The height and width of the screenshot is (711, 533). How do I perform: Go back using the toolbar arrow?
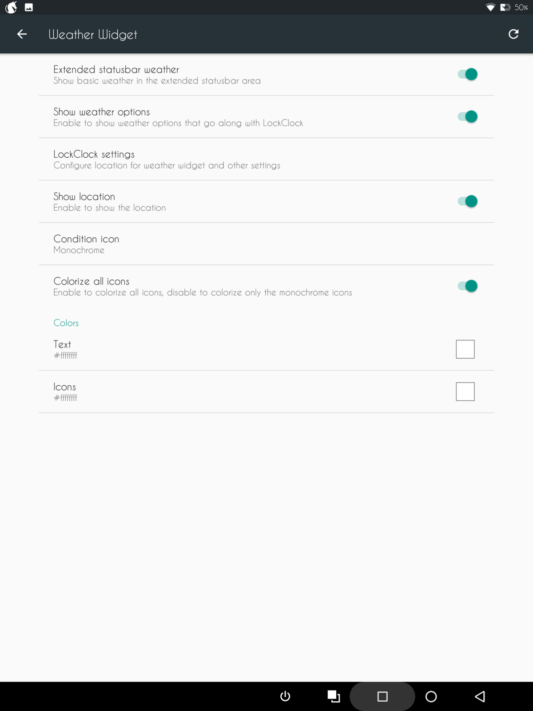point(22,34)
